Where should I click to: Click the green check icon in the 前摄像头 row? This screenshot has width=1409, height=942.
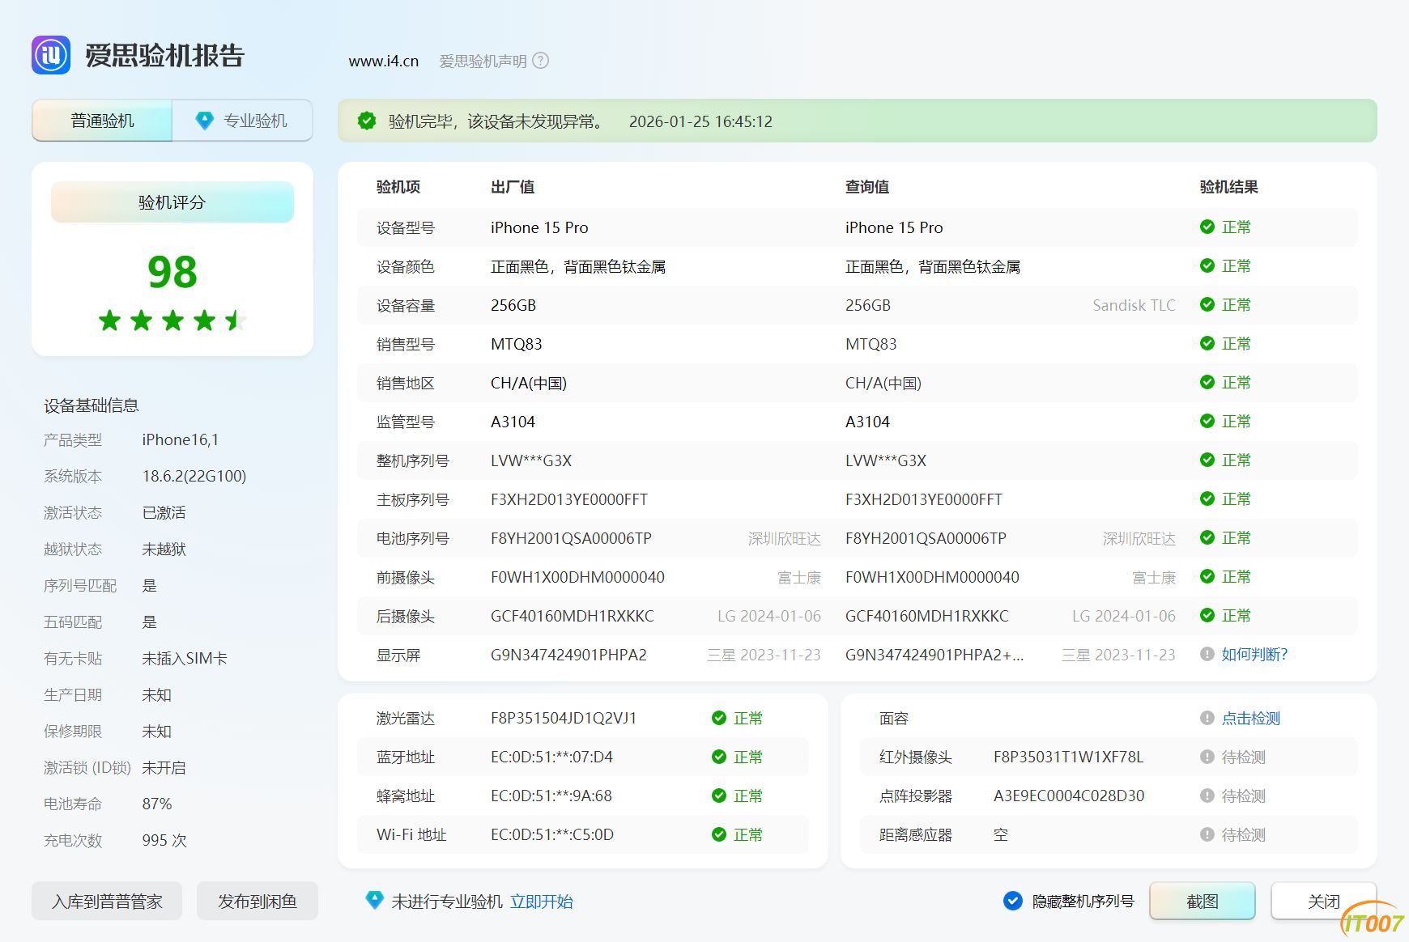point(1207,576)
